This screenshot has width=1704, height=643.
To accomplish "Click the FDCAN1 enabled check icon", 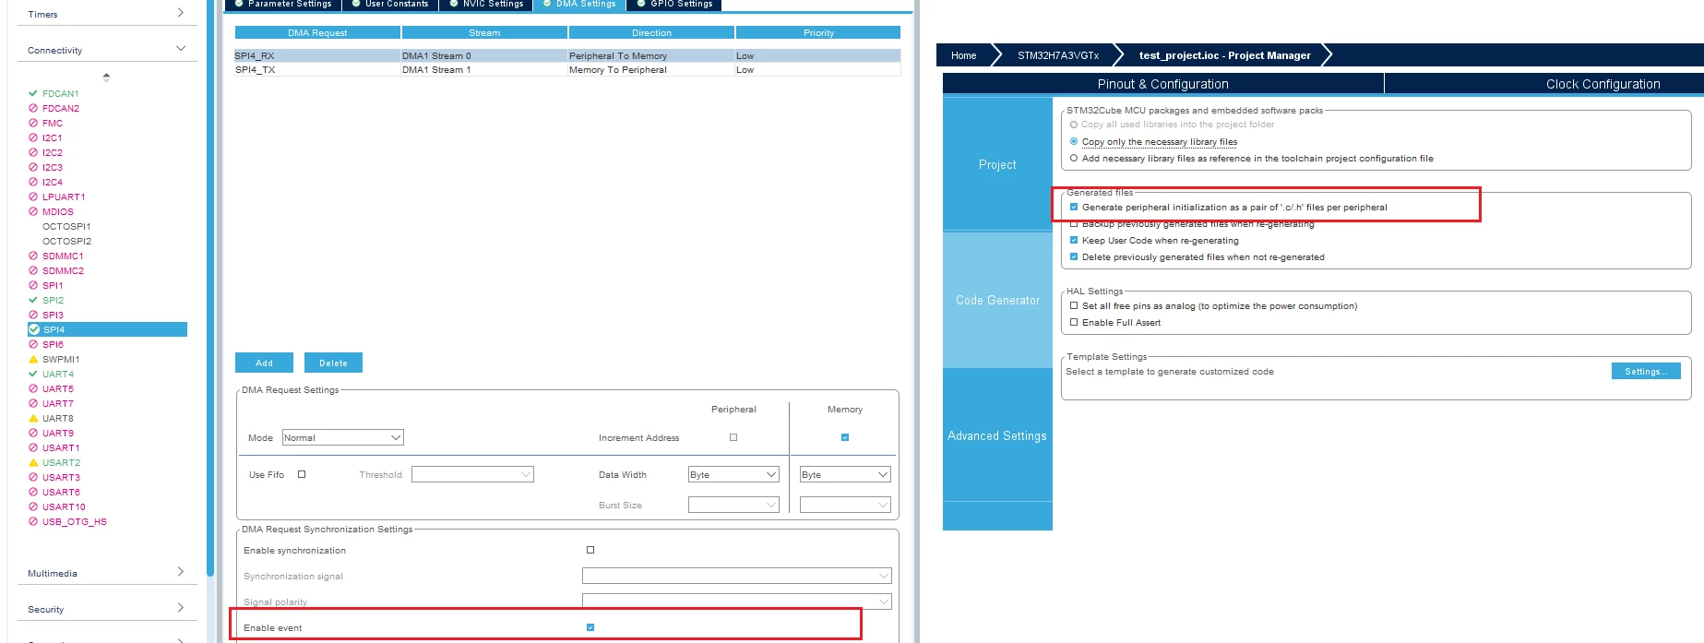I will [x=33, y=93].
